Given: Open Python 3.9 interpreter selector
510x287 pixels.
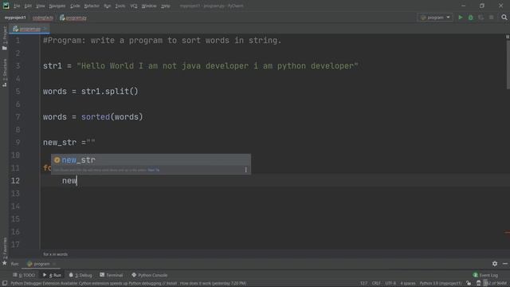Looking at the screenshot, I should tap(440, 284).
